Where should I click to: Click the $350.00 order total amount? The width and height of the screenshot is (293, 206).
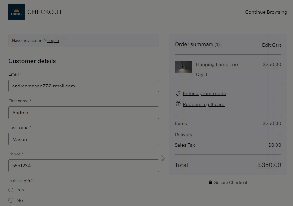(x=270, y=165)
